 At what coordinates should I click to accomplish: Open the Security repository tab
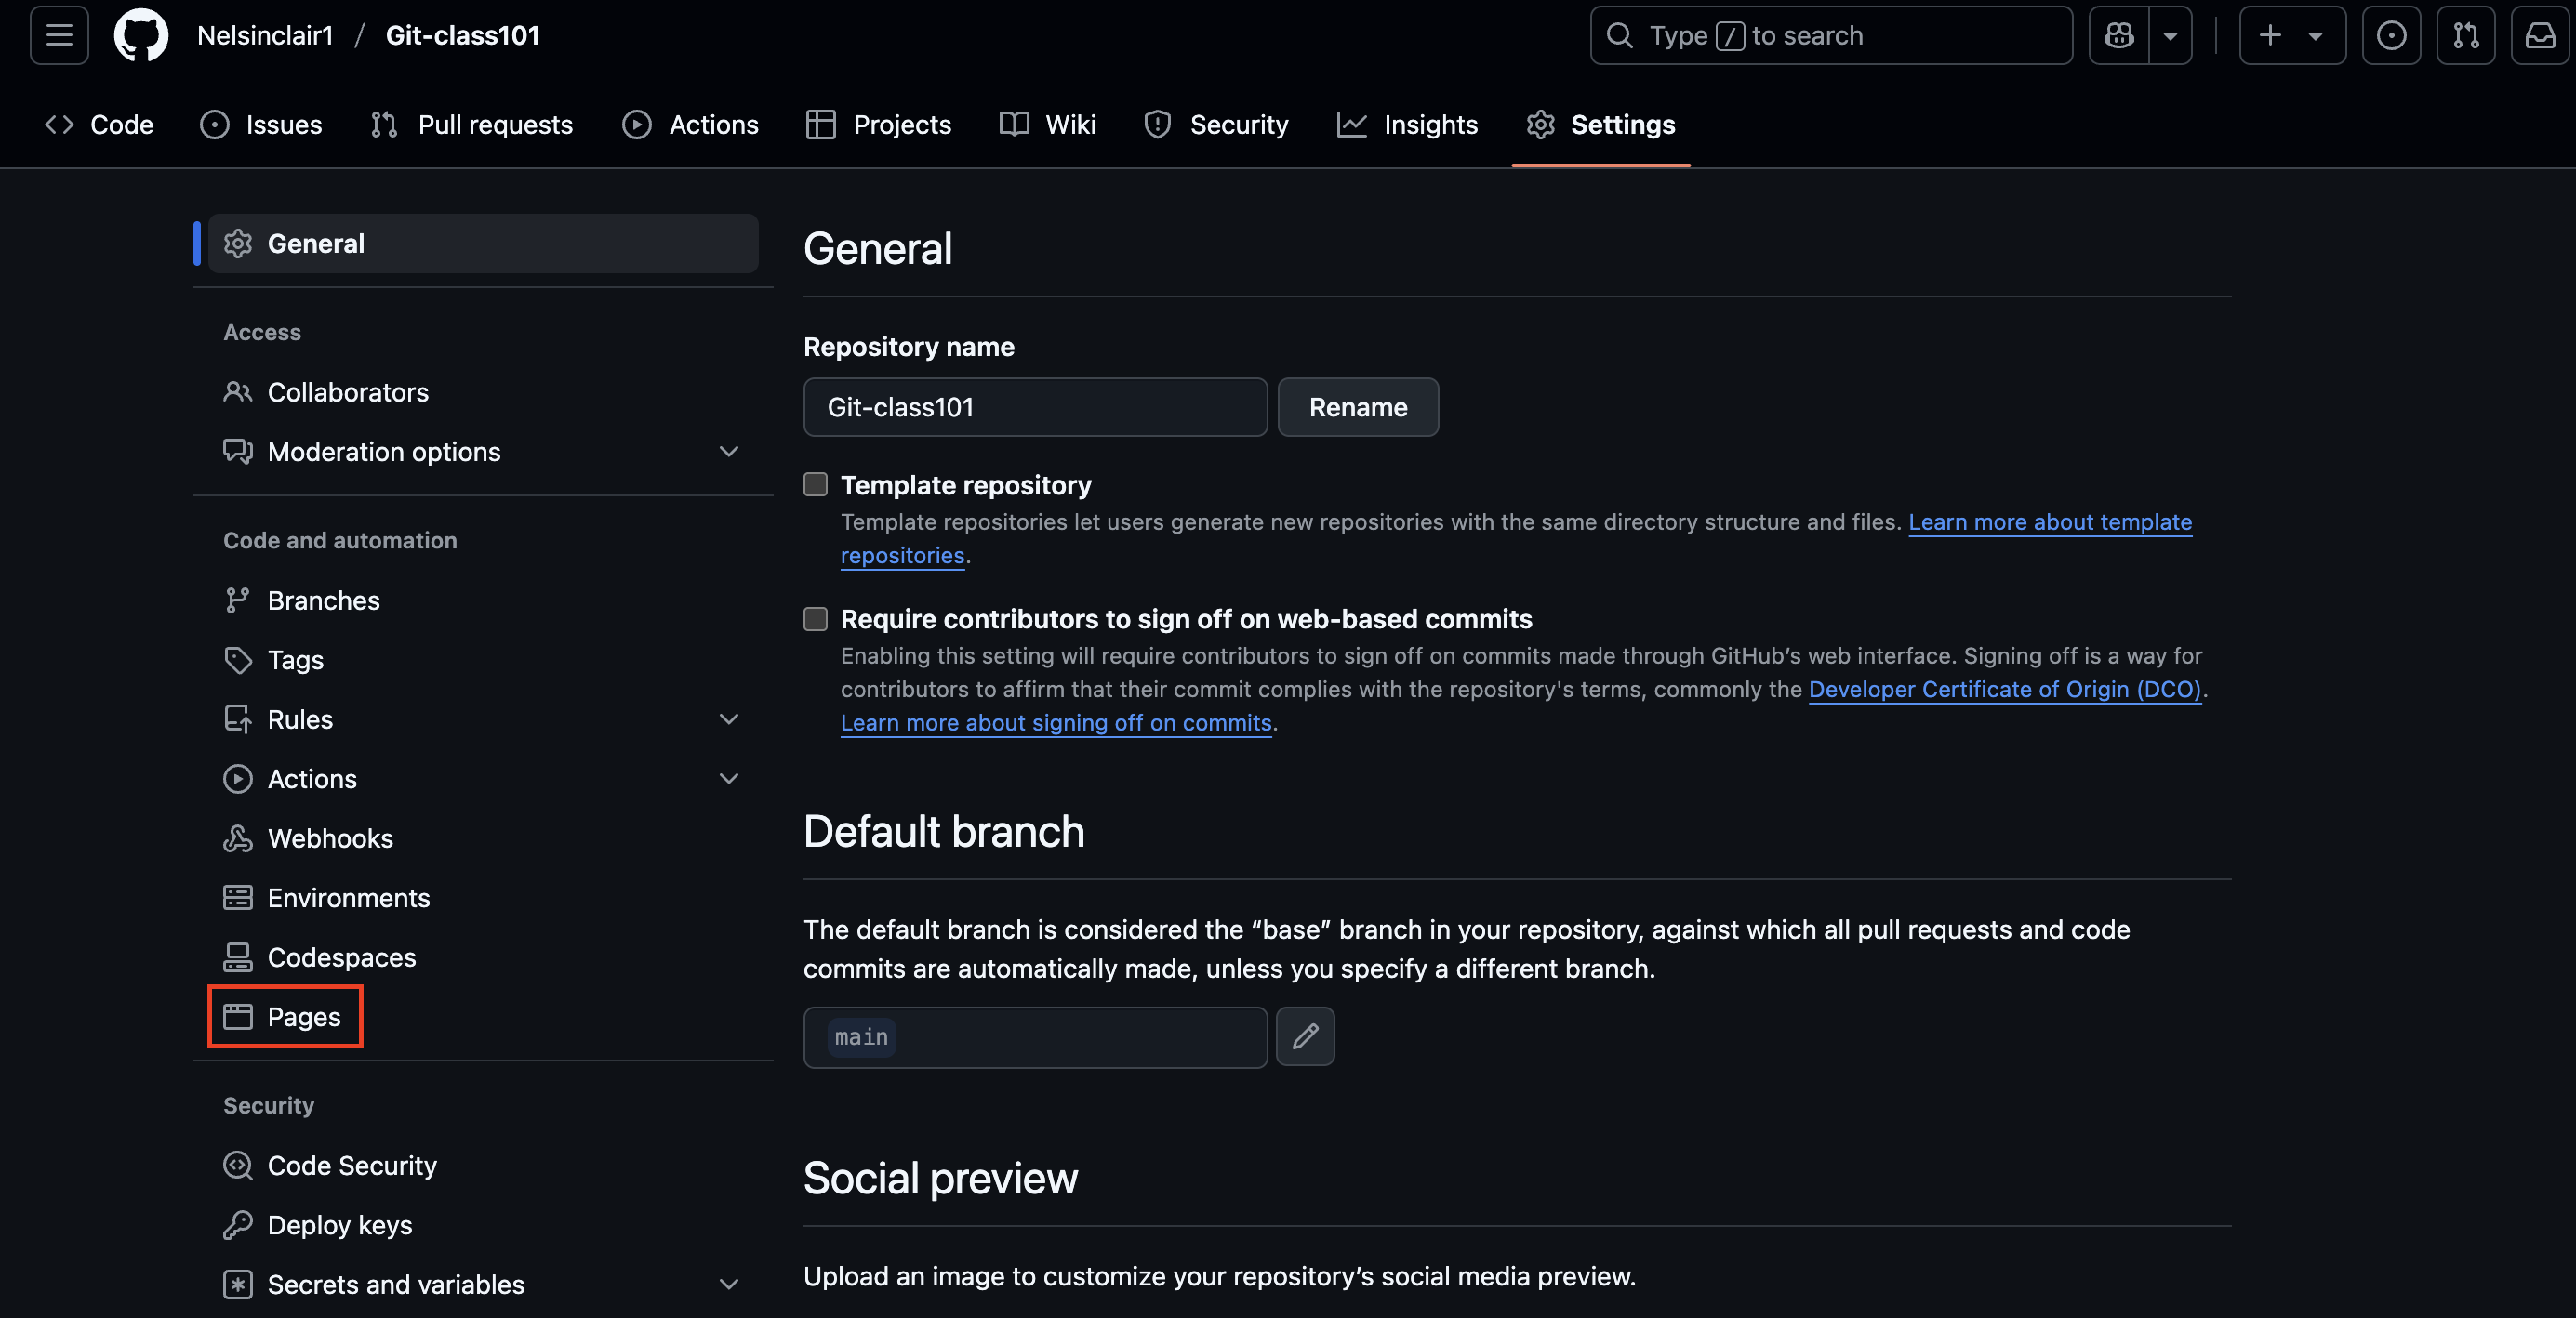point(1216,125)
